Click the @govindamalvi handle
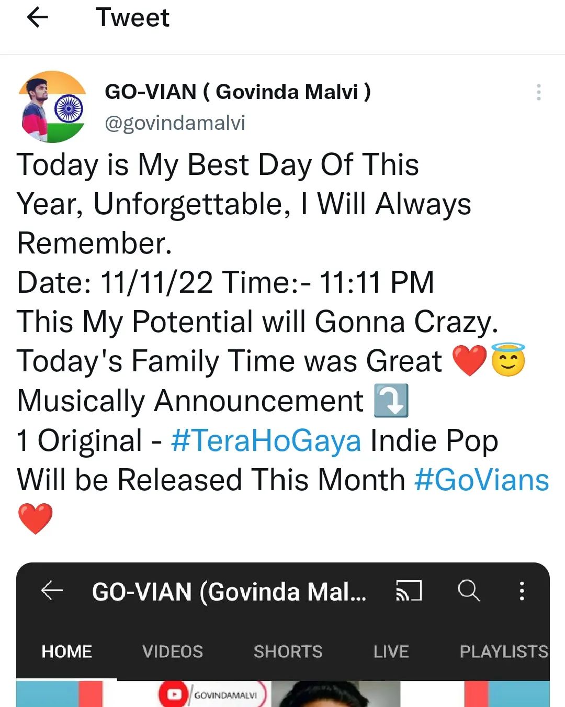Image resolution: width=565 pixels, height=707 pixels. pyautogui.click(x=175, y=123)
